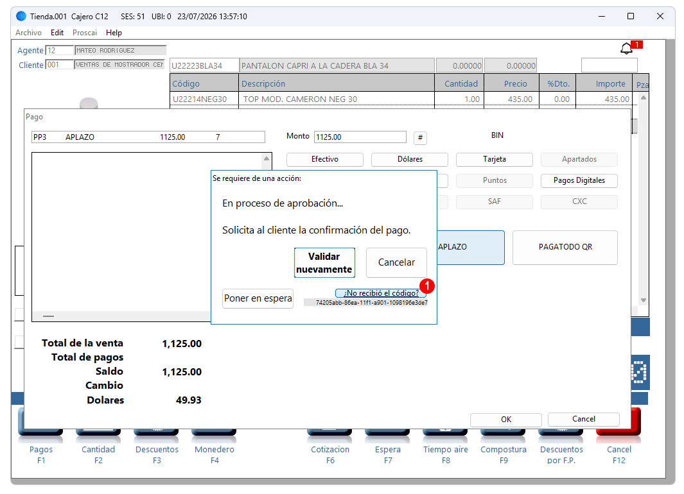Open the notification bell icon
Viewport: 684px width, 494px height.
click(626, 48)
